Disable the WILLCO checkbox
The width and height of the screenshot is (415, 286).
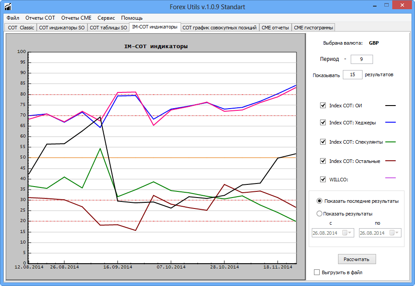coord(323,179)
